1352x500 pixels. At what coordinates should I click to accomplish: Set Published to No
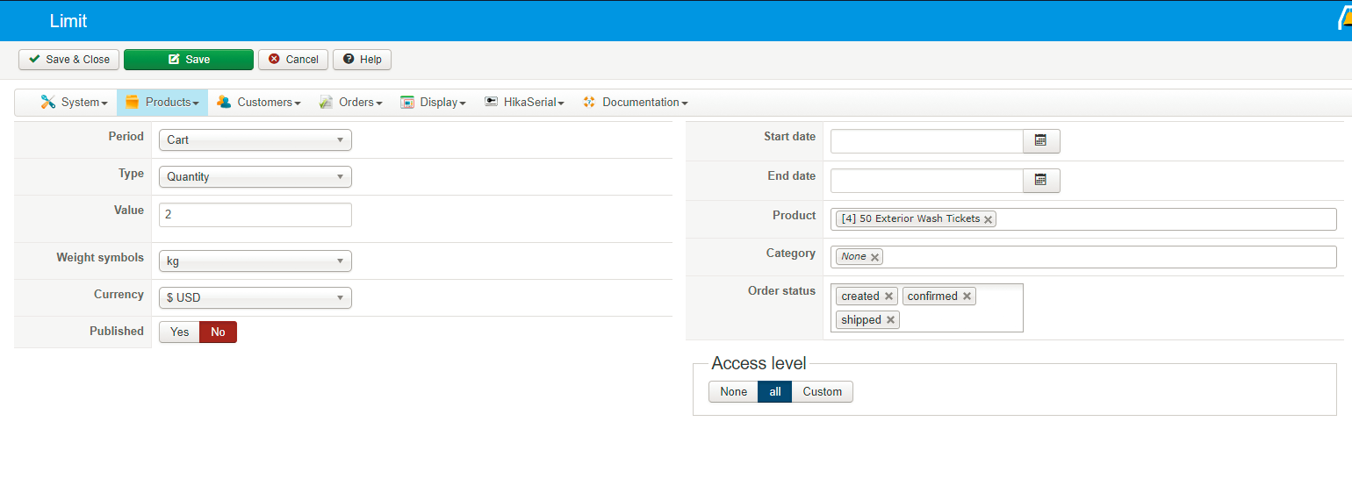(218, 332)
